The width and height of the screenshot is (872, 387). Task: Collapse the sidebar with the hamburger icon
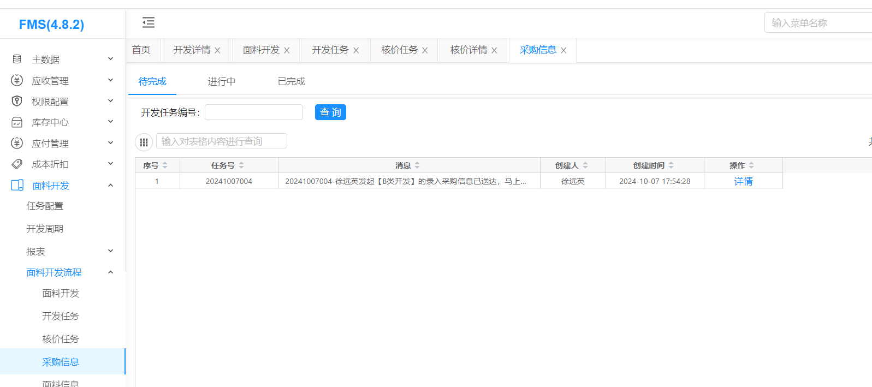coord(148,22)
